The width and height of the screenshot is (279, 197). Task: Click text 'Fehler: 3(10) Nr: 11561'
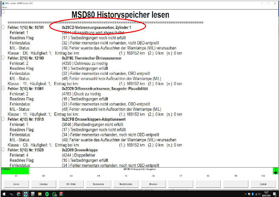pyautogui.click(x=26, y=88)
